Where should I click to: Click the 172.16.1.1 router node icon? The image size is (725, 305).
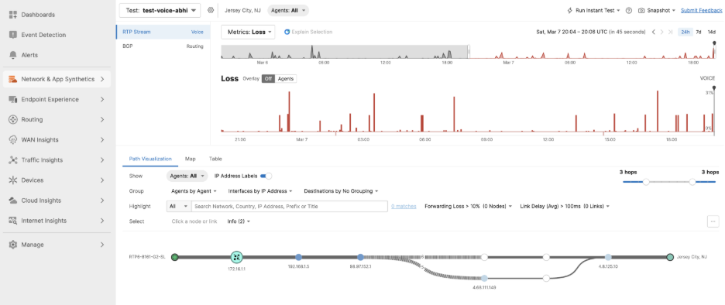(x=236, y=257)
